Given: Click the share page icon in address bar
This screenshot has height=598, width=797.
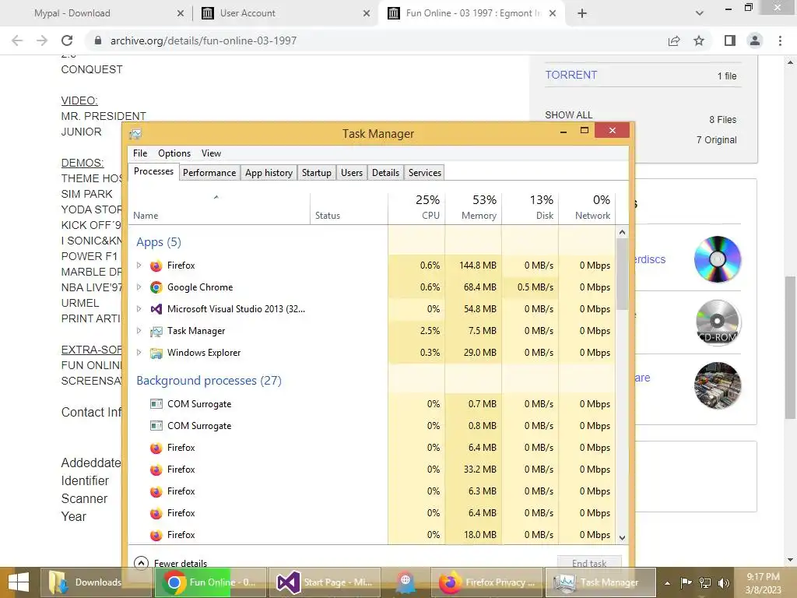Looking at the screenshot, I should click(x=674, y=40).
